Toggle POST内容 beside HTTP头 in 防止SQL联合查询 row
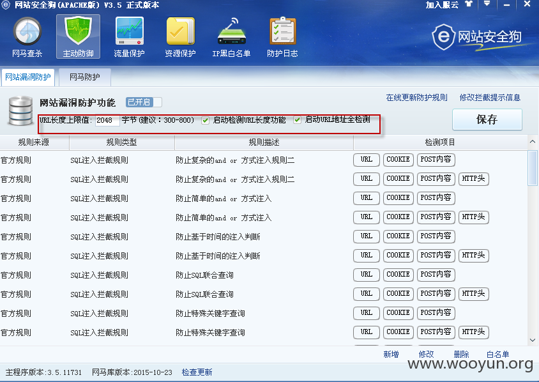Image resolution: width=539 pixels, height=382 pixels. coord(436,294)
